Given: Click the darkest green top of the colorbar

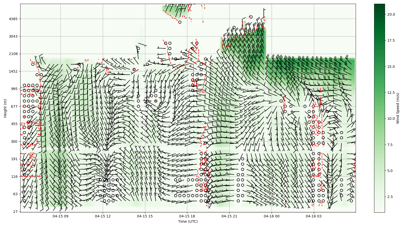Looking at the screenshot, I should pos(379,5).
